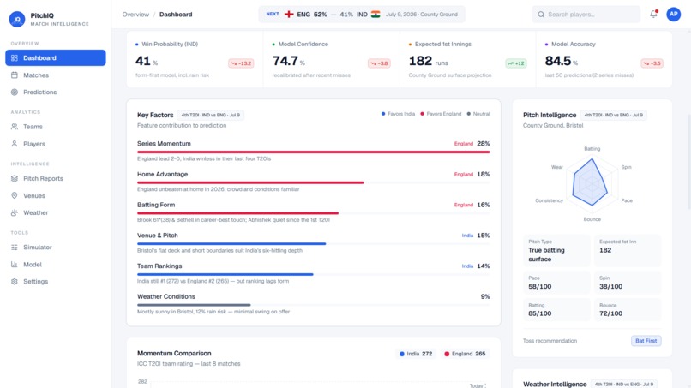Open Pitch Reports
The height and width of the screenshot is (388, 691).
[56, 178]
